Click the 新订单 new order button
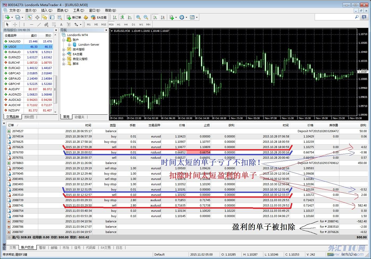 (x=74, y=17)
